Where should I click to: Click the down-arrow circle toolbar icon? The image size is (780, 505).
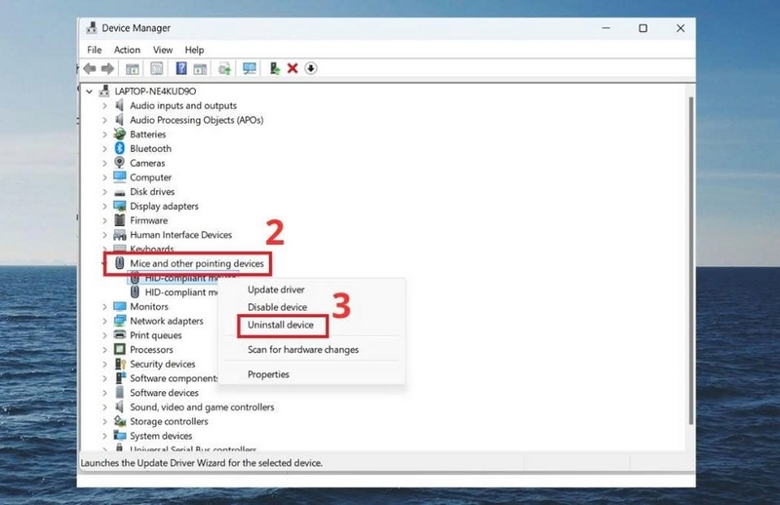tap(311, 68)
